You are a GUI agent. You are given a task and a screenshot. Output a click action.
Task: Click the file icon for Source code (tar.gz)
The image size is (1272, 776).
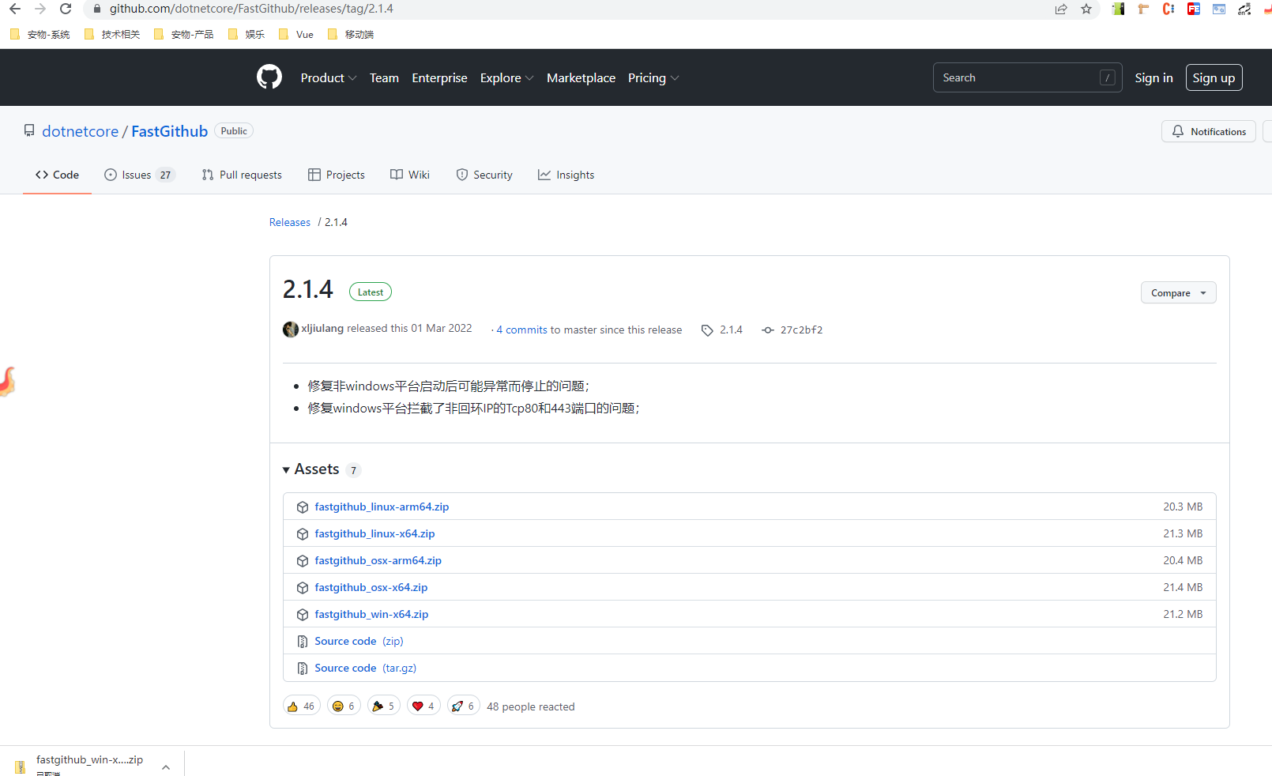(303, 669)
